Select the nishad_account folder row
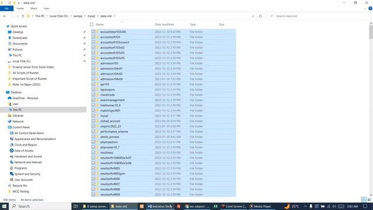The width and height of the screenshot is (373, 210). (163, 121)
